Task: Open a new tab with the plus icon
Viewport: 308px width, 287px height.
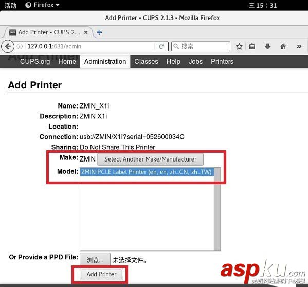Action: coord(99,32)
